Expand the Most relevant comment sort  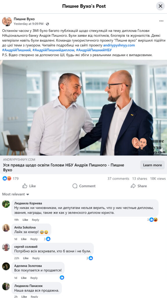pos(16,194)
